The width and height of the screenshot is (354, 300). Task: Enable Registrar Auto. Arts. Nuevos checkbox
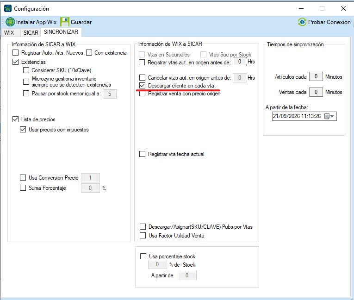pyautogui.click(x=15, y=53)
